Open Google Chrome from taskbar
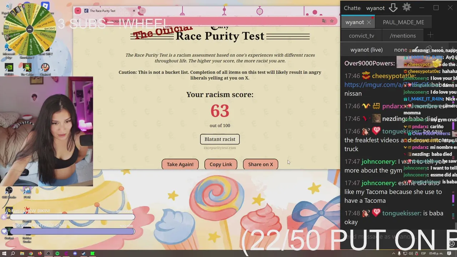This screenshot has height=257, width=457. pos(31,253)
